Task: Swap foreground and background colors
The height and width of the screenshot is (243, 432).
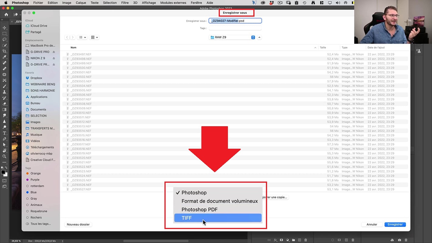Action: tap(6, 168)
